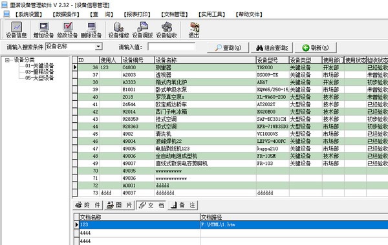The width and height of the screenshot is (388, 245).
Task: Click the 请输入值 text input field
Action: pos(171,47)
